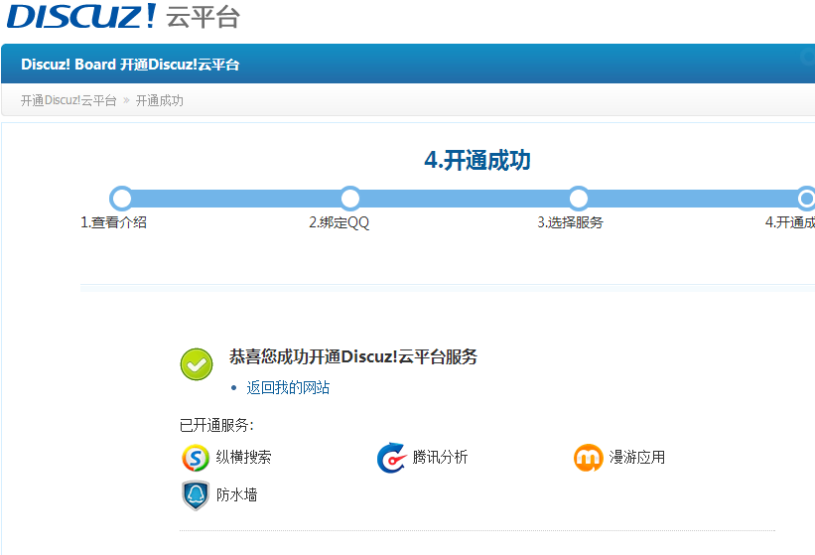
Task: Click the 恭喜您成功开通Discuz!云平台服务 message
Action: (x=353, y=357)
